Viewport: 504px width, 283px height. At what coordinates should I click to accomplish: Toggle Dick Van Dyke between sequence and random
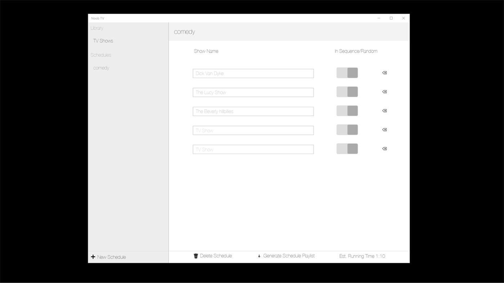click(x=347, y=73)
